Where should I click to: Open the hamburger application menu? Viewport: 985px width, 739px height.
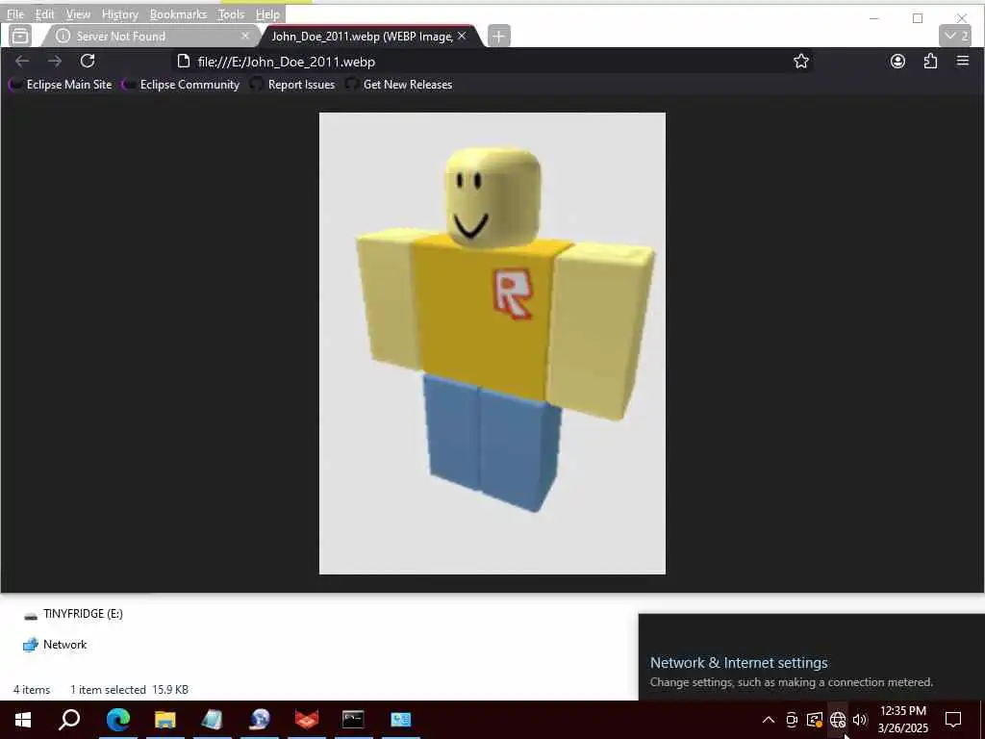click(962, 61)
